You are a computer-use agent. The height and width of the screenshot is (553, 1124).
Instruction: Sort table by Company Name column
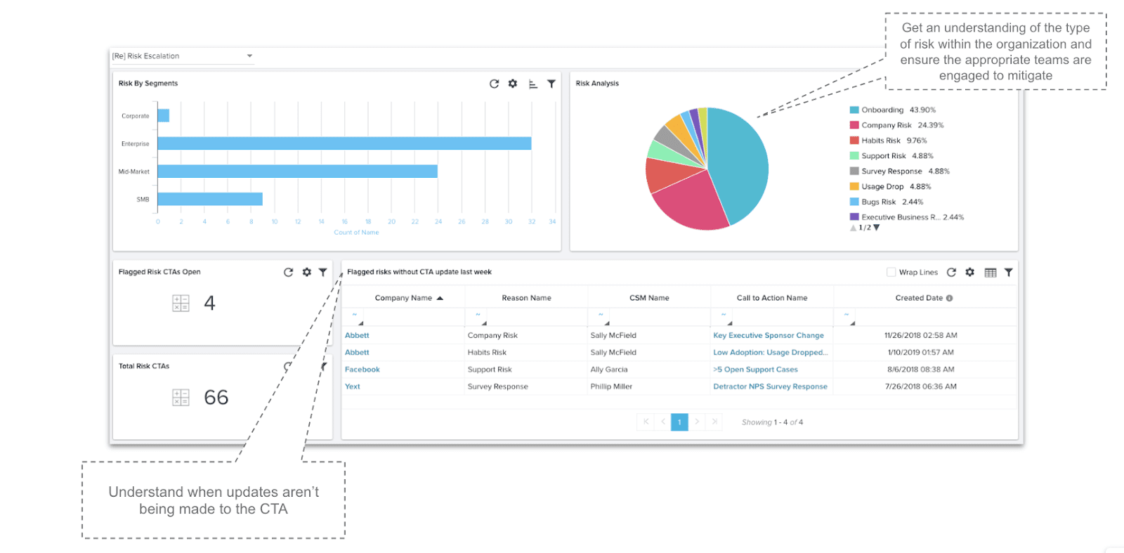point(403,298)
